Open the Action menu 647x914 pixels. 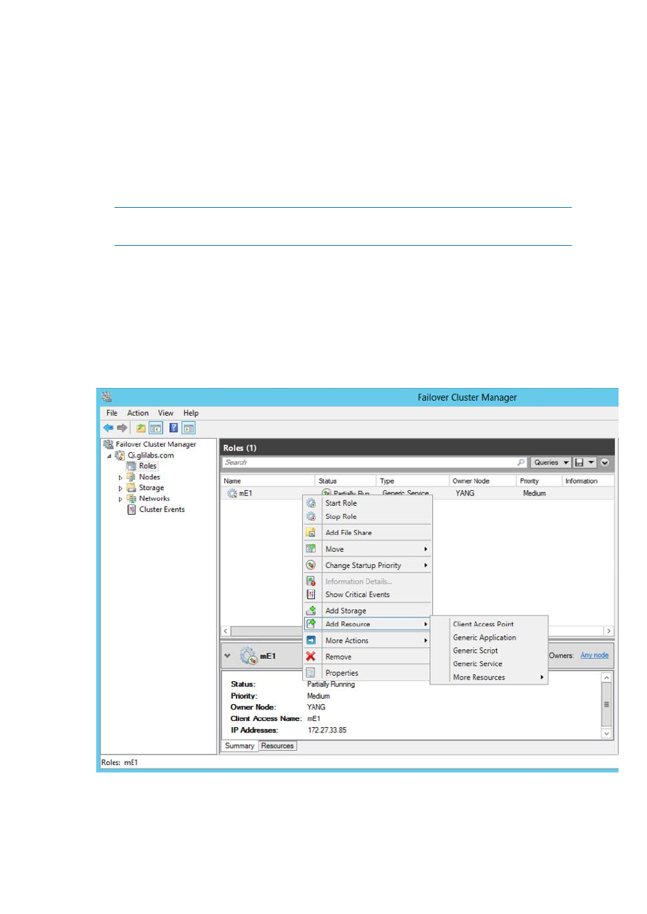[138, 413]
